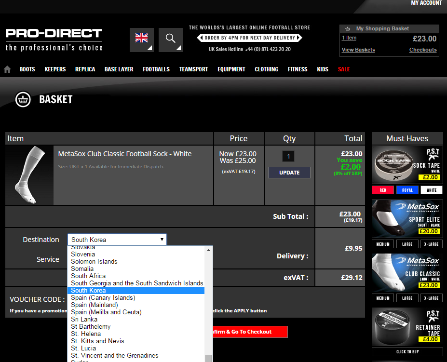Open the KEEPERS menu
The height and width of the screenshot is (362, 447).
pos(55,69)
